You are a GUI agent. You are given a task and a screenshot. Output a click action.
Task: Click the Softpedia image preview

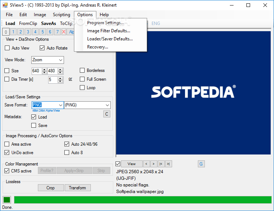click(x=193, y=93)
